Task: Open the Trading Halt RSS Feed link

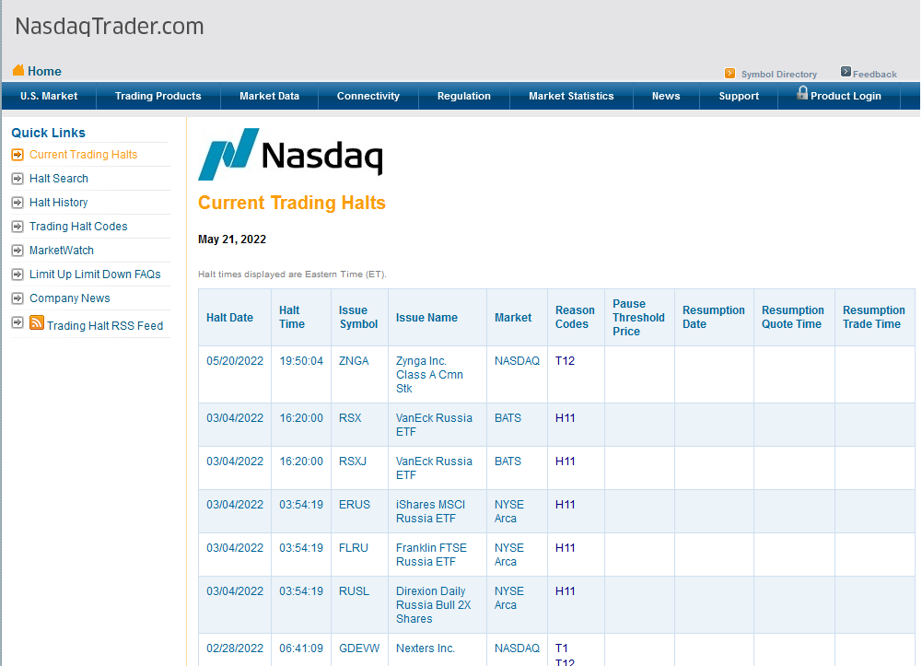Action: point(105,326)
